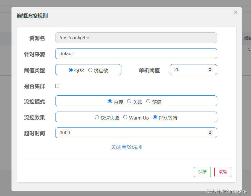The width and height of the screenshot is (251, 196).
Task: Click 关闭高级选项 to hide advanced options
Action: tap(127, 147)
